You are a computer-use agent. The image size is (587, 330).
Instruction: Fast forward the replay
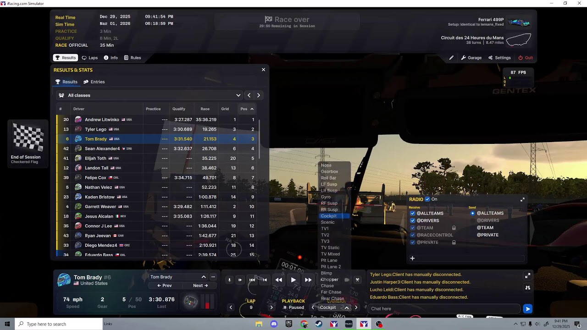tap(308, 280)
